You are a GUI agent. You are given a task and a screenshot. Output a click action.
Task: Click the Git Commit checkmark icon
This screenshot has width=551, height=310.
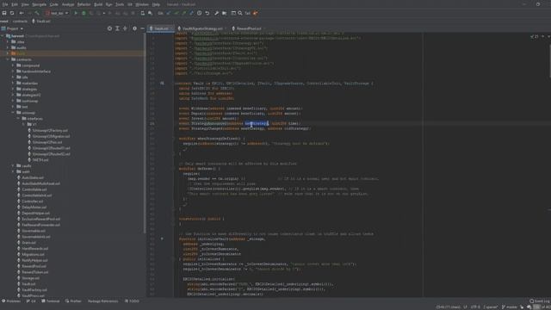[176, 13]
